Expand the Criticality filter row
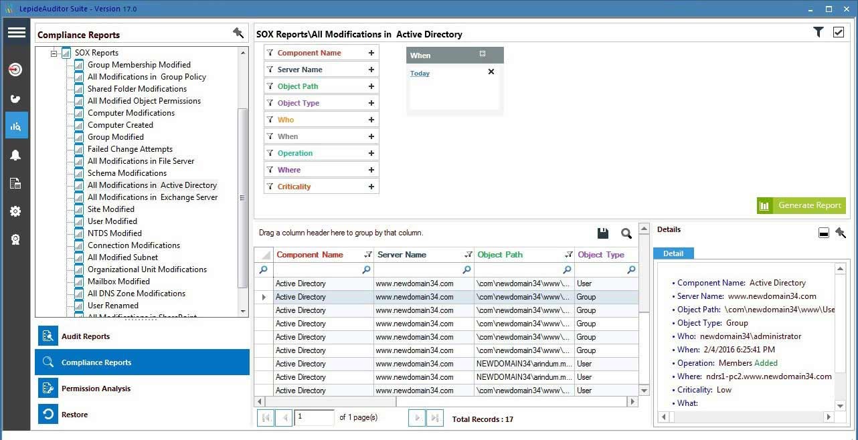 pyautogui.click(x=371, y=186)
